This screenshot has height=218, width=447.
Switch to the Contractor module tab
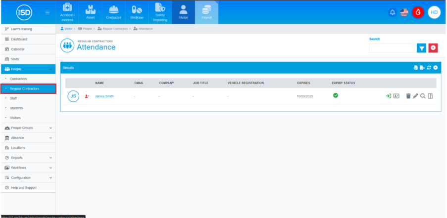pos(113,12)
